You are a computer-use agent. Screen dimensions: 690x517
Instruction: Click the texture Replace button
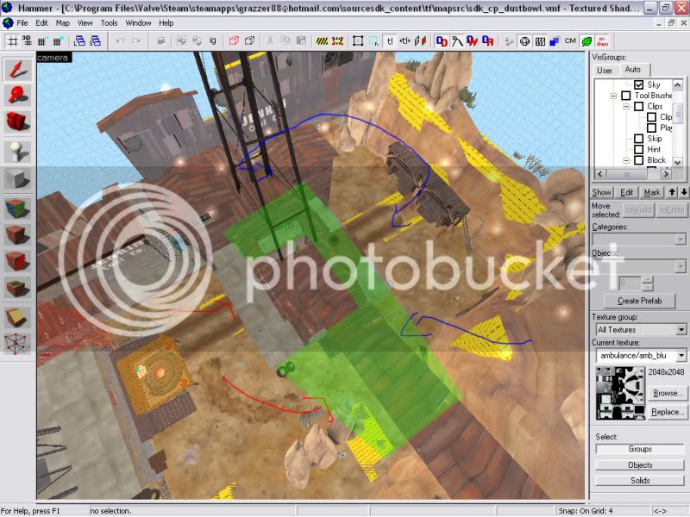pos(667,412)
